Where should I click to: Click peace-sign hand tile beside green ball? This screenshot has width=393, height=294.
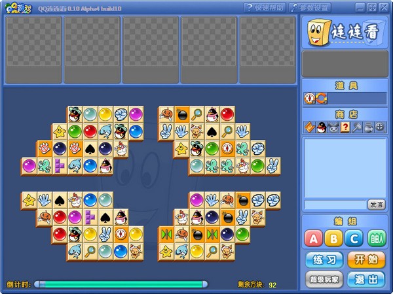(x=273, y=166)
